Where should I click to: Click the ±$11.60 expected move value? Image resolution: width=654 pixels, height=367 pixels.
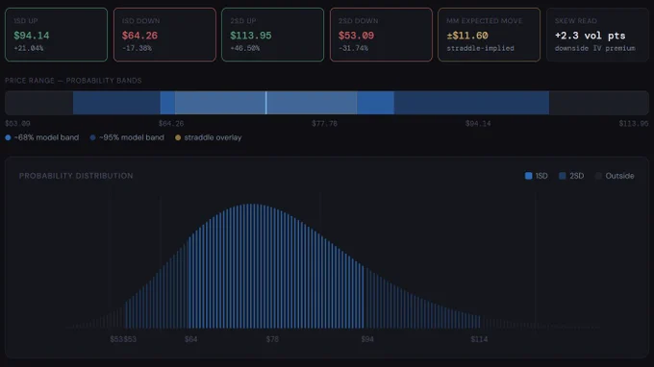[467, 36]
